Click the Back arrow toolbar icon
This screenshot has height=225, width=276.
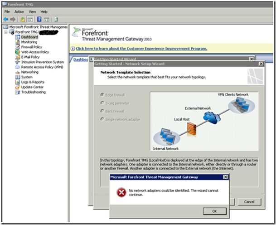(6, 19)
